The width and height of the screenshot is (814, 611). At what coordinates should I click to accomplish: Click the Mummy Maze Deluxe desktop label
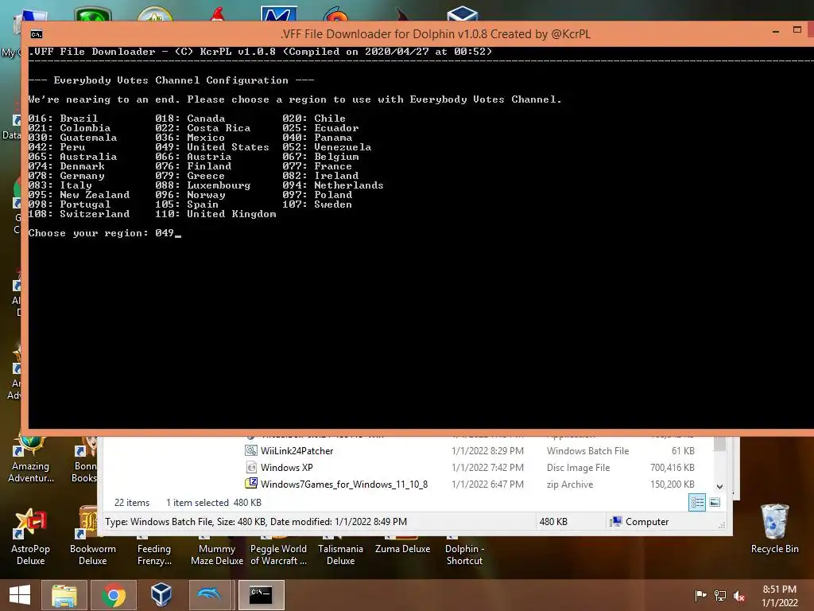pyautogui.click(x=217, y=555)
